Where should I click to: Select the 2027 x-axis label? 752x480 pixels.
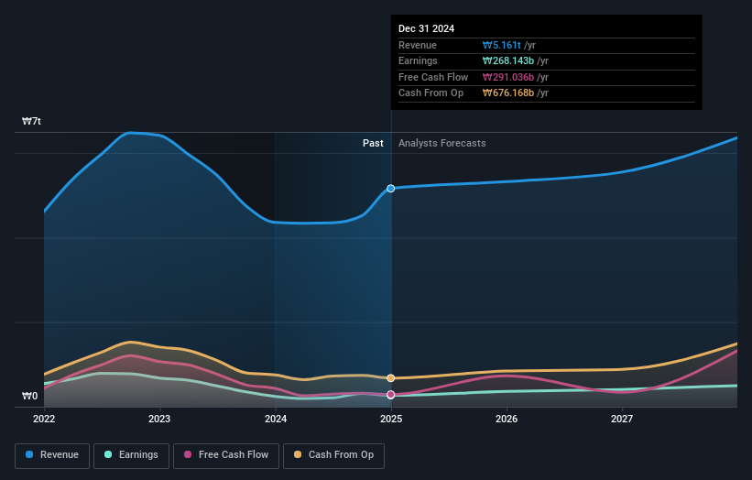pos(622,419)
